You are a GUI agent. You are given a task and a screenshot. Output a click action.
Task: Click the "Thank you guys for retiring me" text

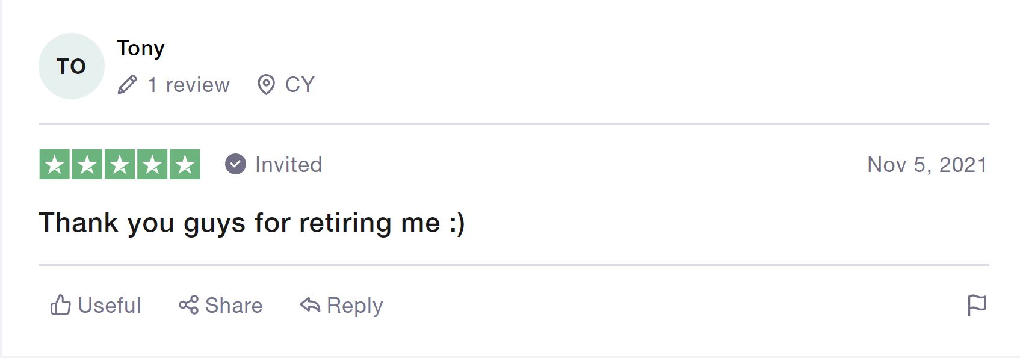tap(252, 223)
